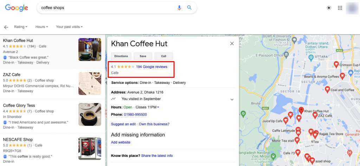Open the Coffee Glory Tess photo thumbnail

click(x=90, y=114)
